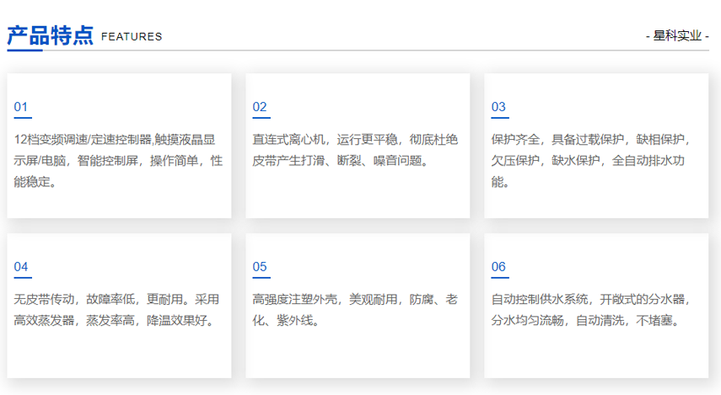Open the 高强度注塑外壳 feature text
This screenshot has width=721, height=395.
[358, 310]
